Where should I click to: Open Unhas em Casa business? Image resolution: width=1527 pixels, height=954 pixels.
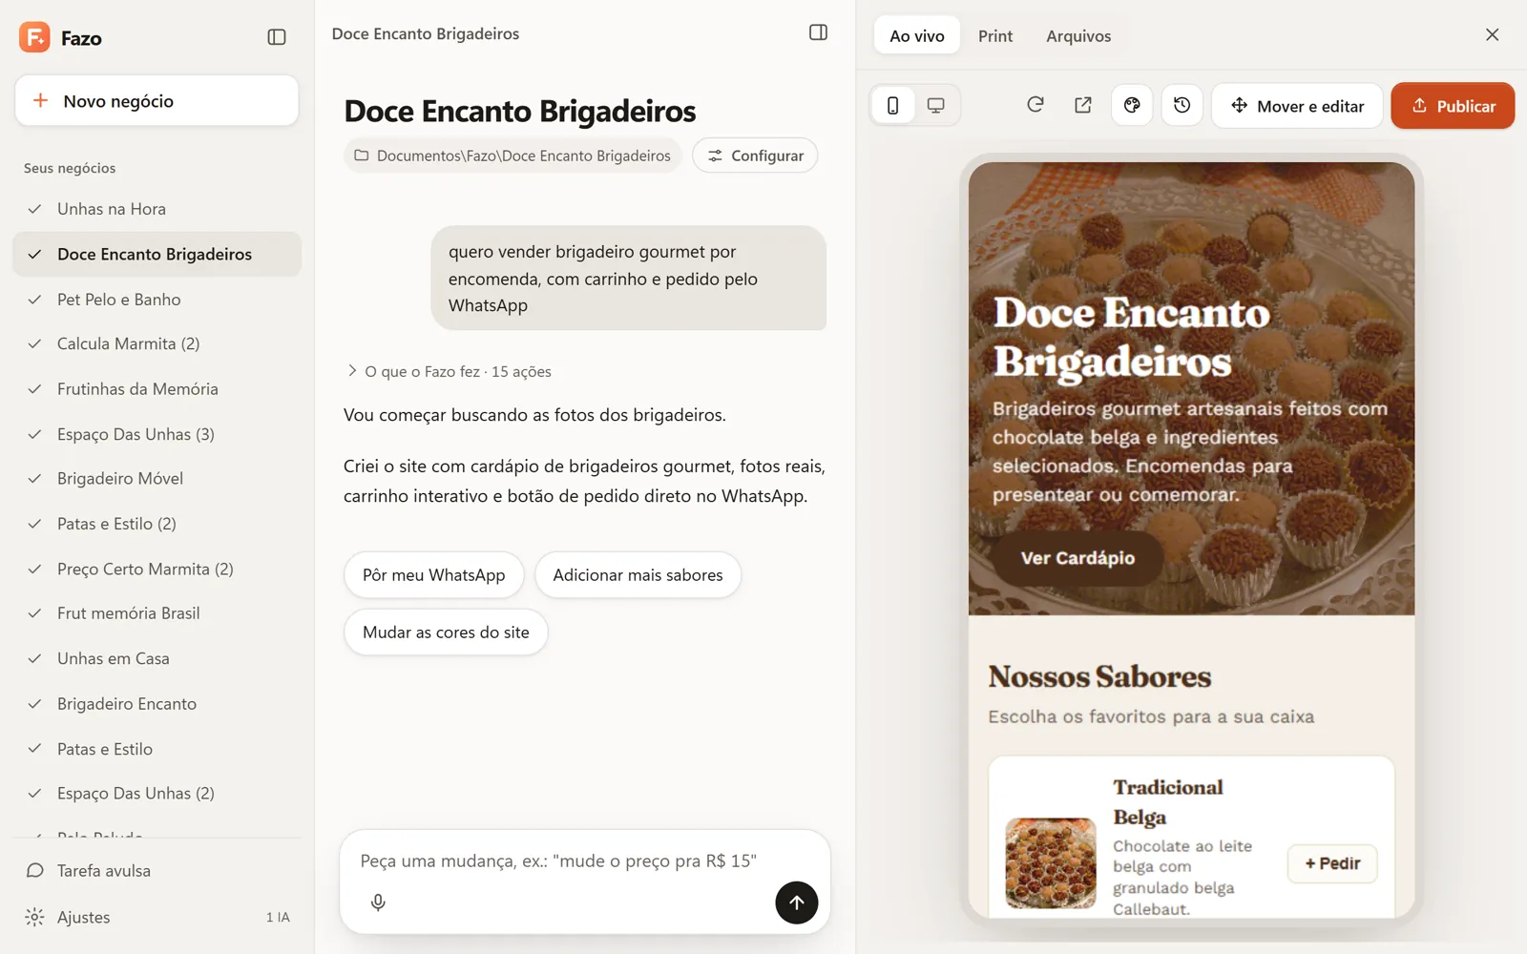(157, 659)
